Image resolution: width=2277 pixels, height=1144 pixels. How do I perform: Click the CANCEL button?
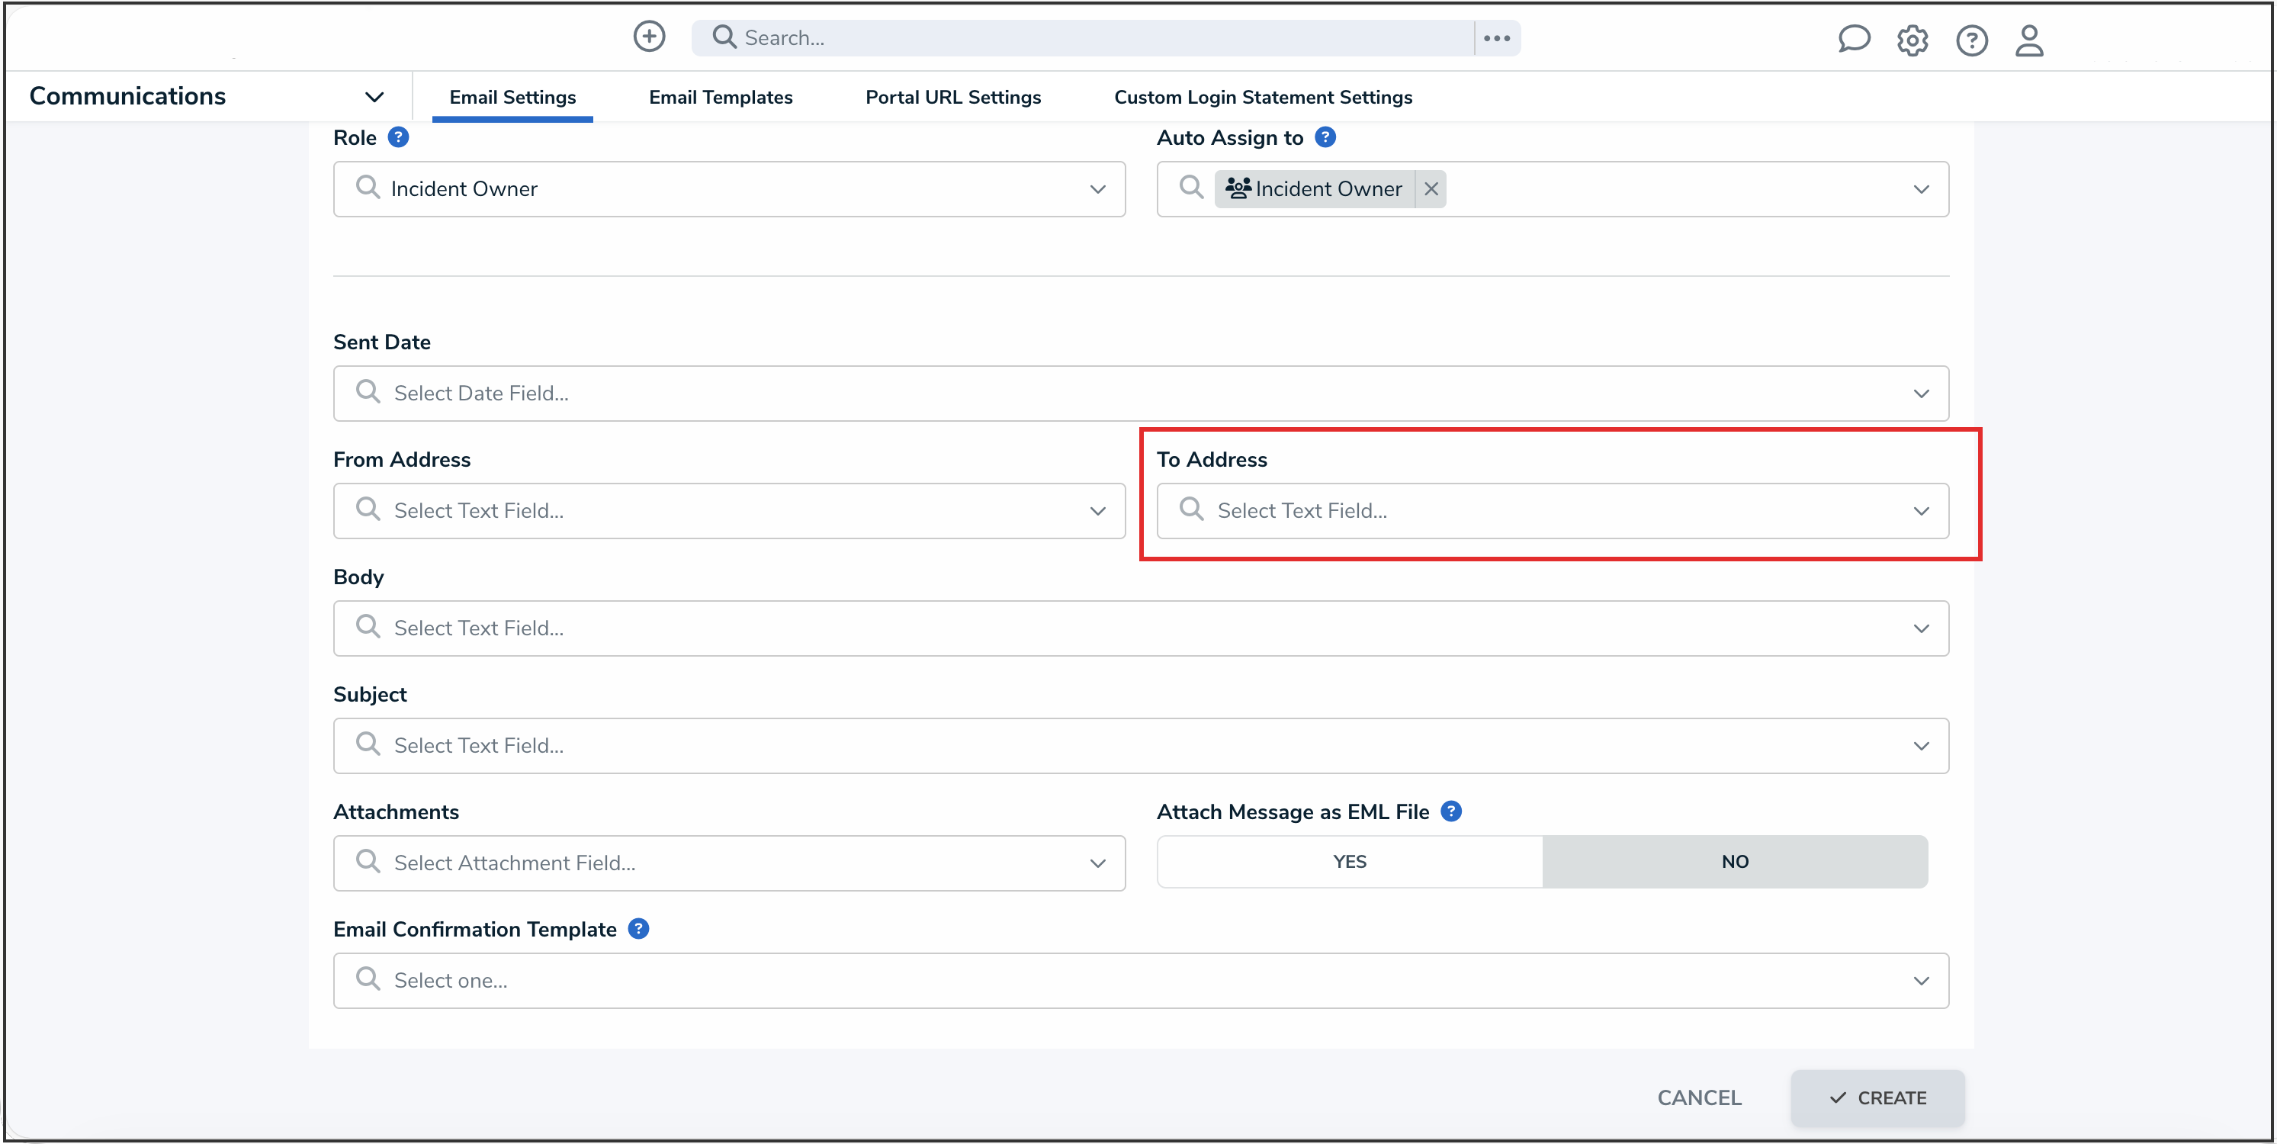[1699, 1097]
